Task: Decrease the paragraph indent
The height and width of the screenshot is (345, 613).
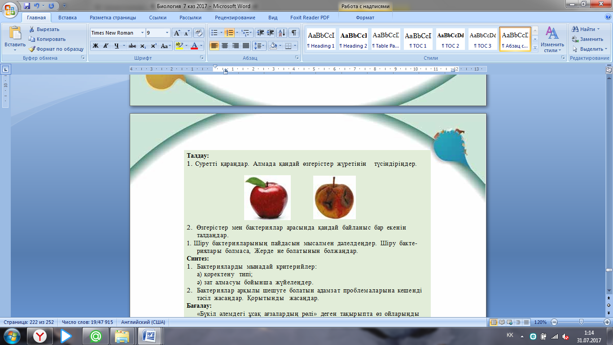Action: [x=260, y=33]
